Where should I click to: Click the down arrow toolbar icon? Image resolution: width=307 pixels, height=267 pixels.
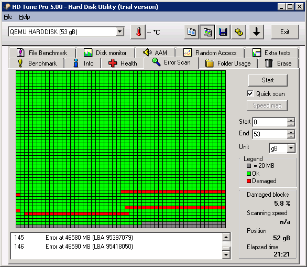coord(256,32)
